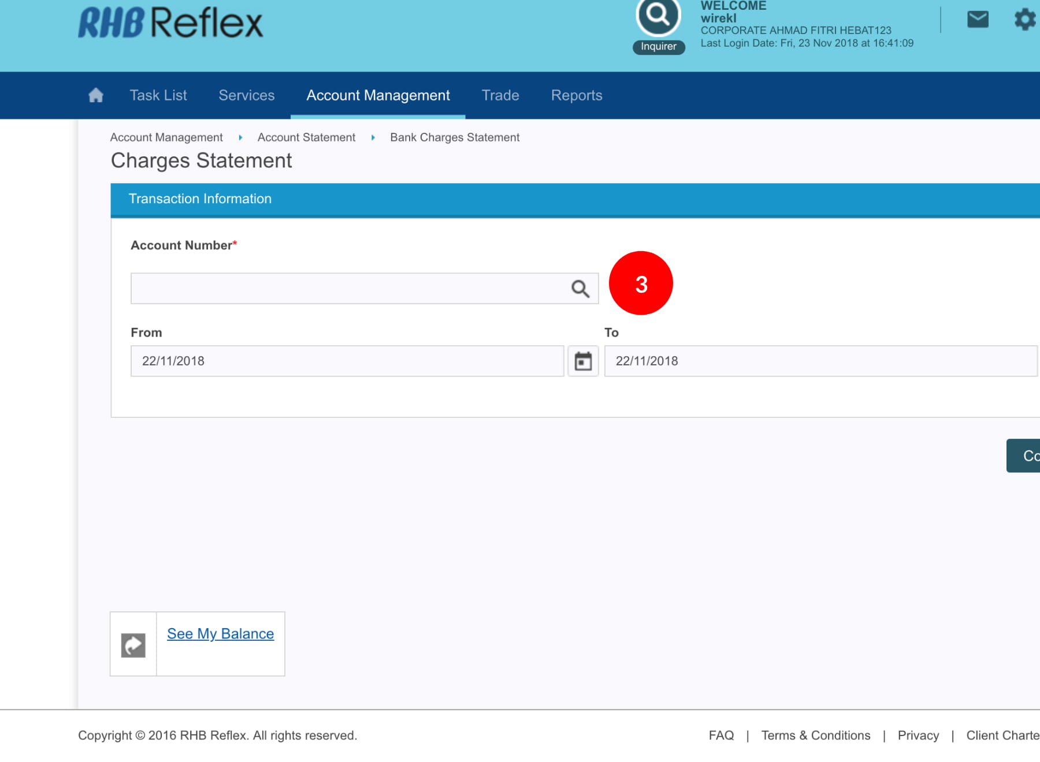Viewport: 1040px width, 762px height.
Task: Open the Trade menu
Action: [x=500, y=95]
